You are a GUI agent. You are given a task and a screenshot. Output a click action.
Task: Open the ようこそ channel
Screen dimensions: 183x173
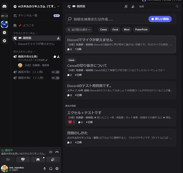[36, 25]
